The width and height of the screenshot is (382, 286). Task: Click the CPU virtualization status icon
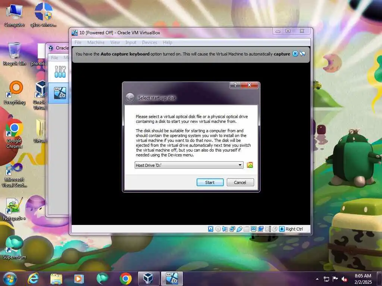click(x=268, y=229)
